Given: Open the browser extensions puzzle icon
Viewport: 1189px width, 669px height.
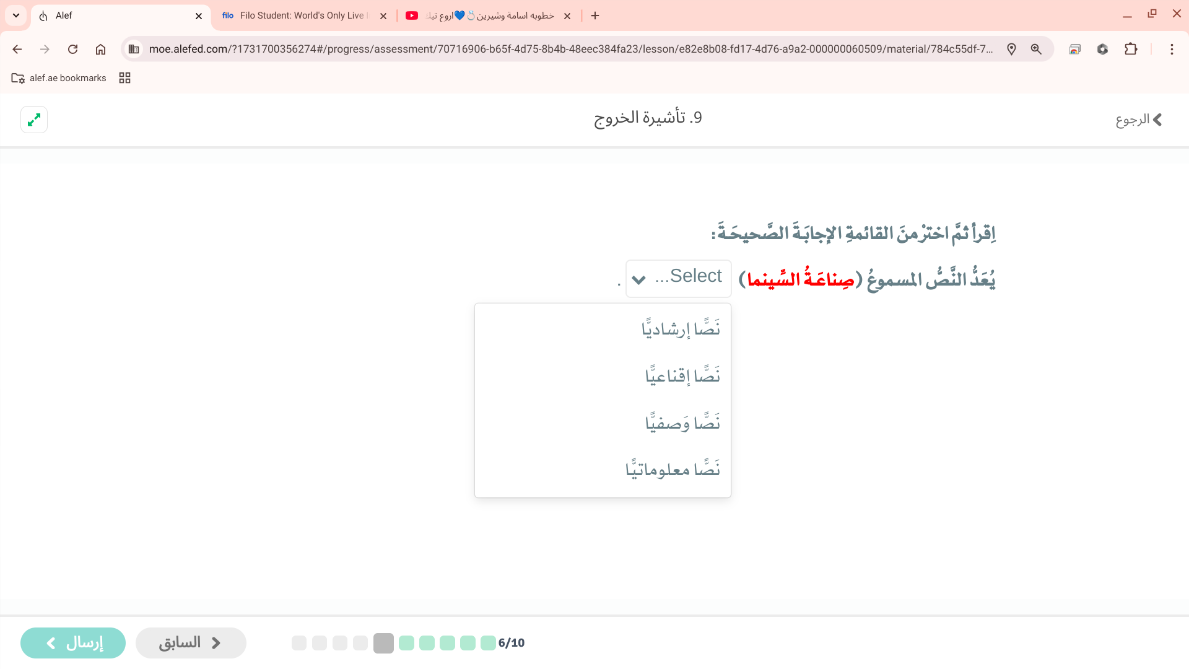Looking at the screenshot, I should pyautogui.click(x=1131, y=50).
